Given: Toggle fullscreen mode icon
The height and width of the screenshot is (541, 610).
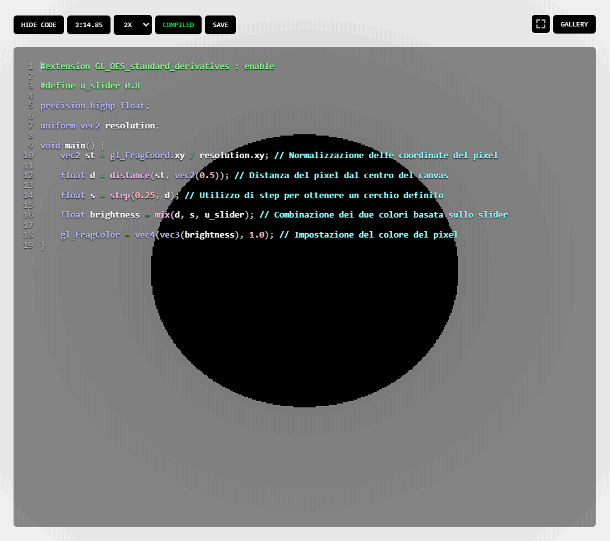Looking at the screenshot, I should (x=541, y=24).
